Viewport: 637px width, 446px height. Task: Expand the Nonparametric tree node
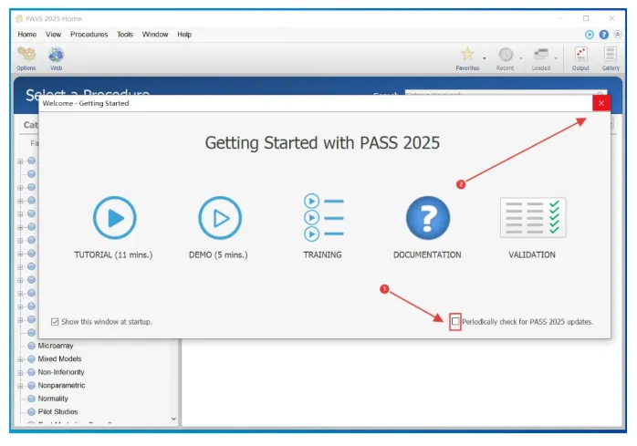tap(20, 386)
